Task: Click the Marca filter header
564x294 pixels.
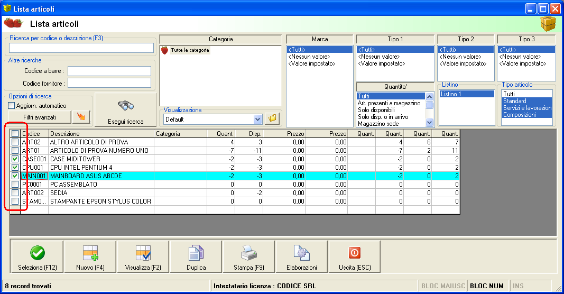Action: coord(319,39)
